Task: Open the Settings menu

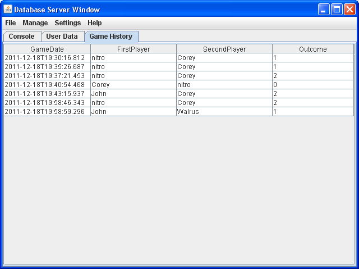Action: (x=68, y=23)
